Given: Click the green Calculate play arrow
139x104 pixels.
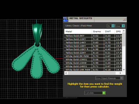Looking at the screenshot, I should pyautogui.click(x=104, y=93).
